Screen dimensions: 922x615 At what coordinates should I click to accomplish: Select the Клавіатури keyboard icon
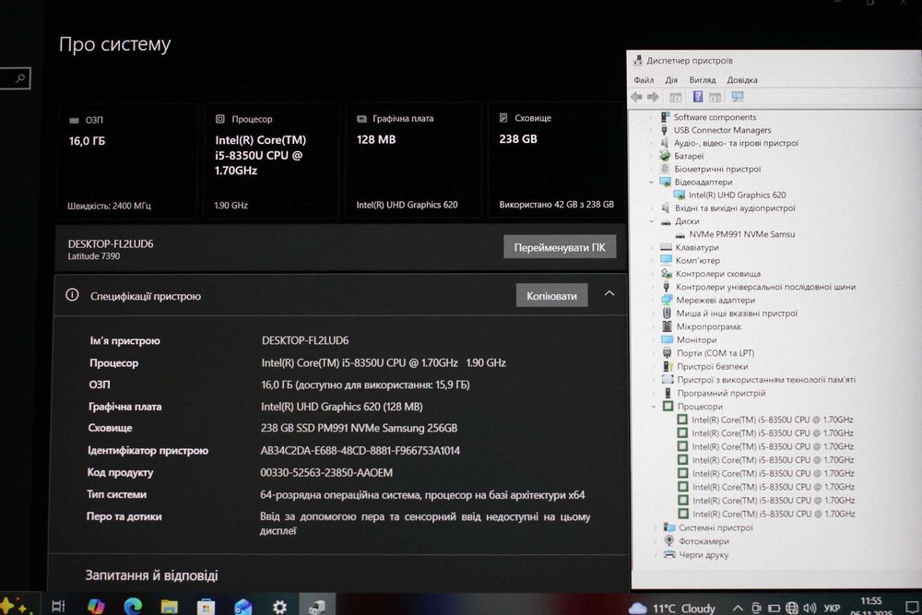(x=666, y=247)
